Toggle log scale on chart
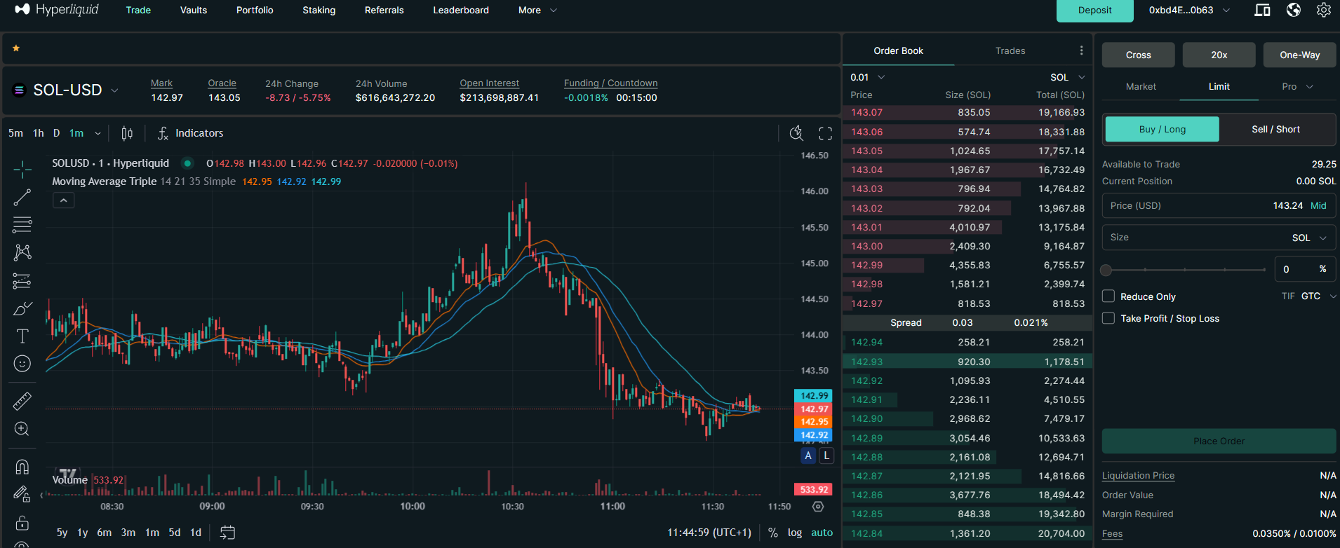The height and width of the screenshot is (548, 1340). [x=794, y=533]
